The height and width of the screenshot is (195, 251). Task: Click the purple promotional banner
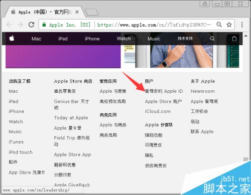63,57
